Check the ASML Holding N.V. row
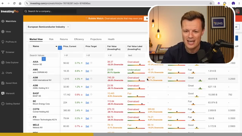242x136 pixels. [x=30, y=85]
